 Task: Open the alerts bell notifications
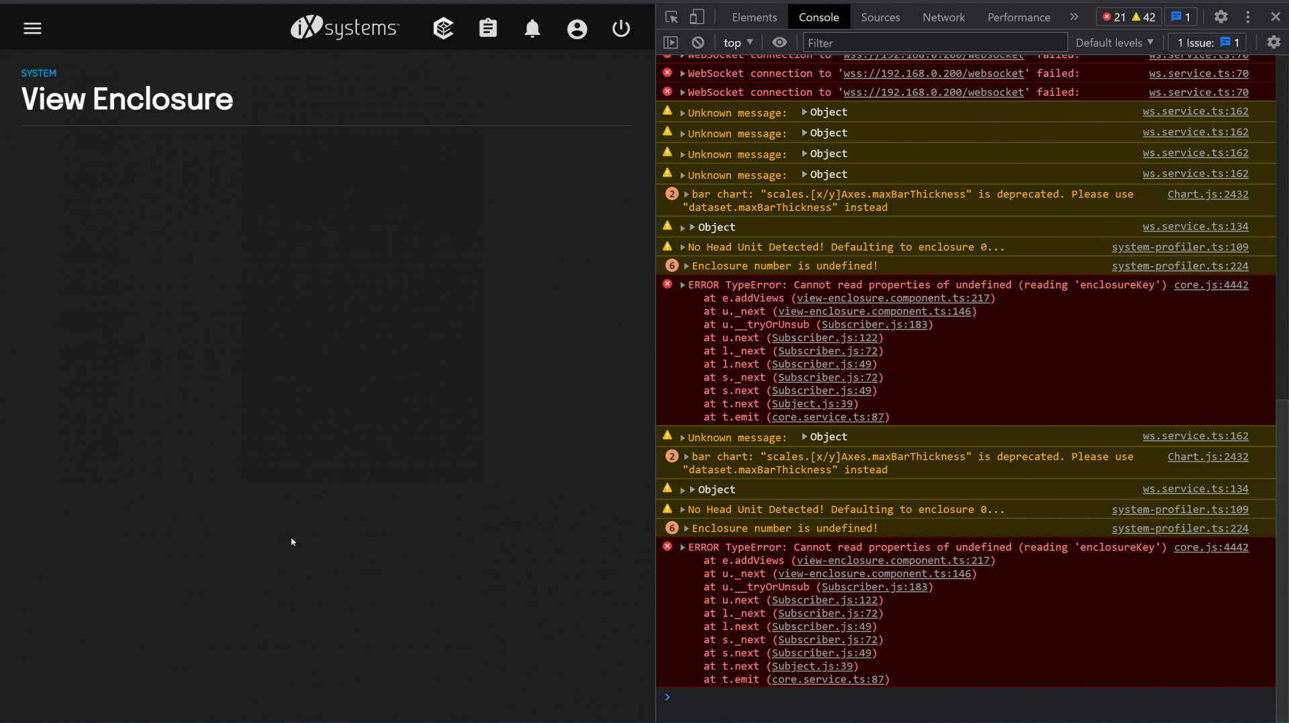click(x=532, y=28)
